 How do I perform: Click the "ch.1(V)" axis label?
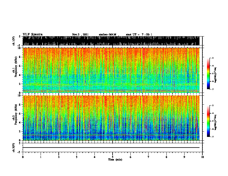pyautogui.click(x=14, y=41)
